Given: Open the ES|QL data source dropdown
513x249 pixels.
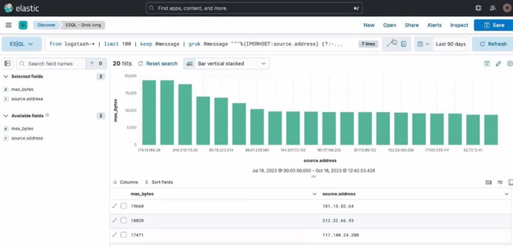Looking at the screenshot, I should pyautogui.click(x=22, y=44).
